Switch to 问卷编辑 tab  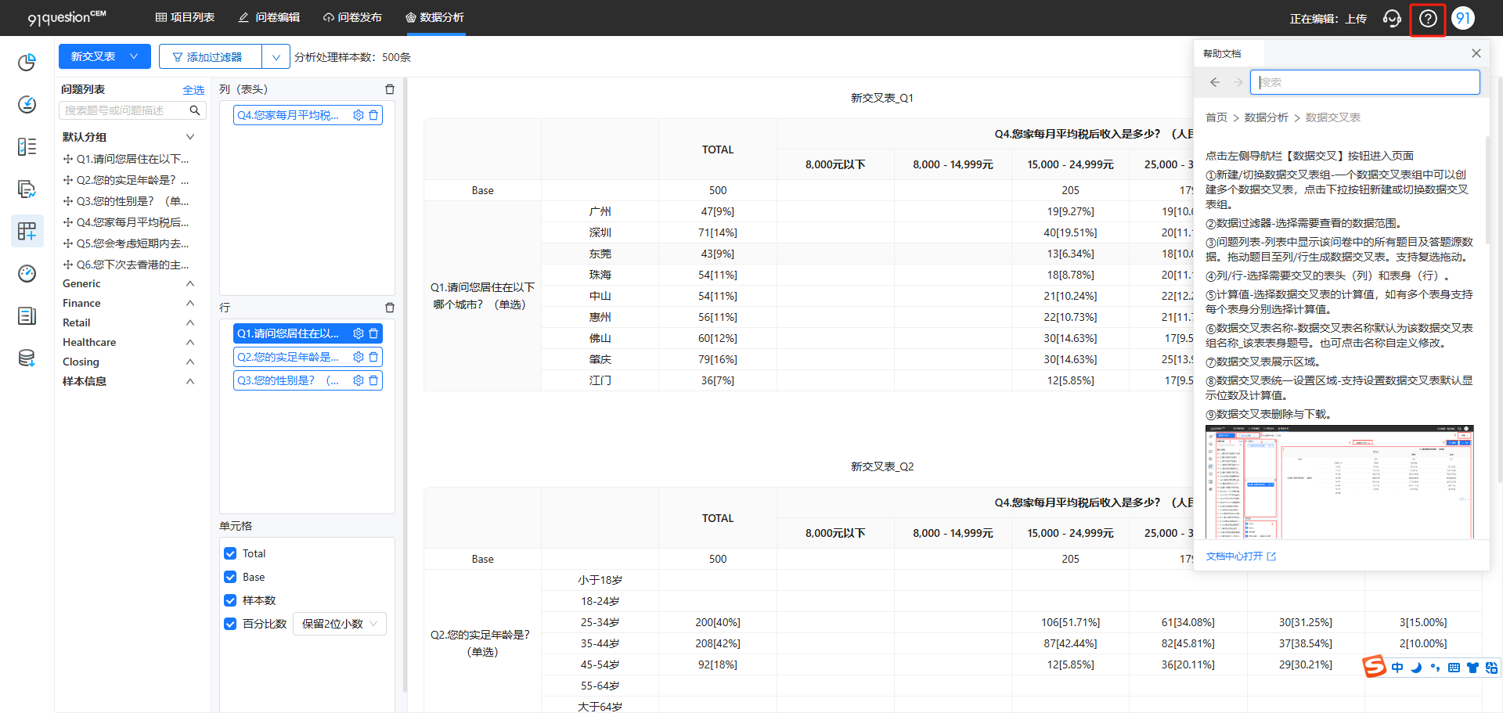click(269, 17)
